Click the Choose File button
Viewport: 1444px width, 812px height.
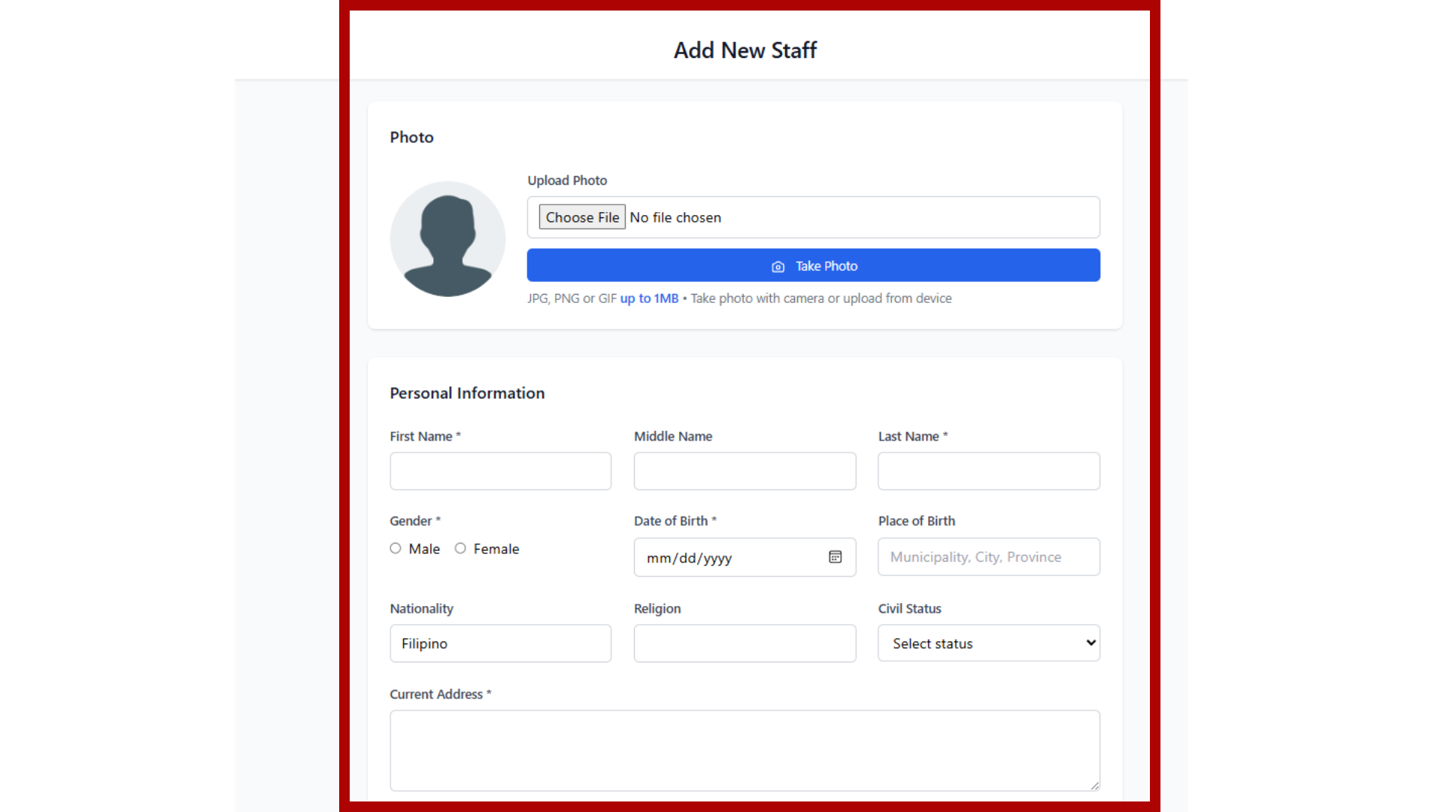click(x=581, y=217)
